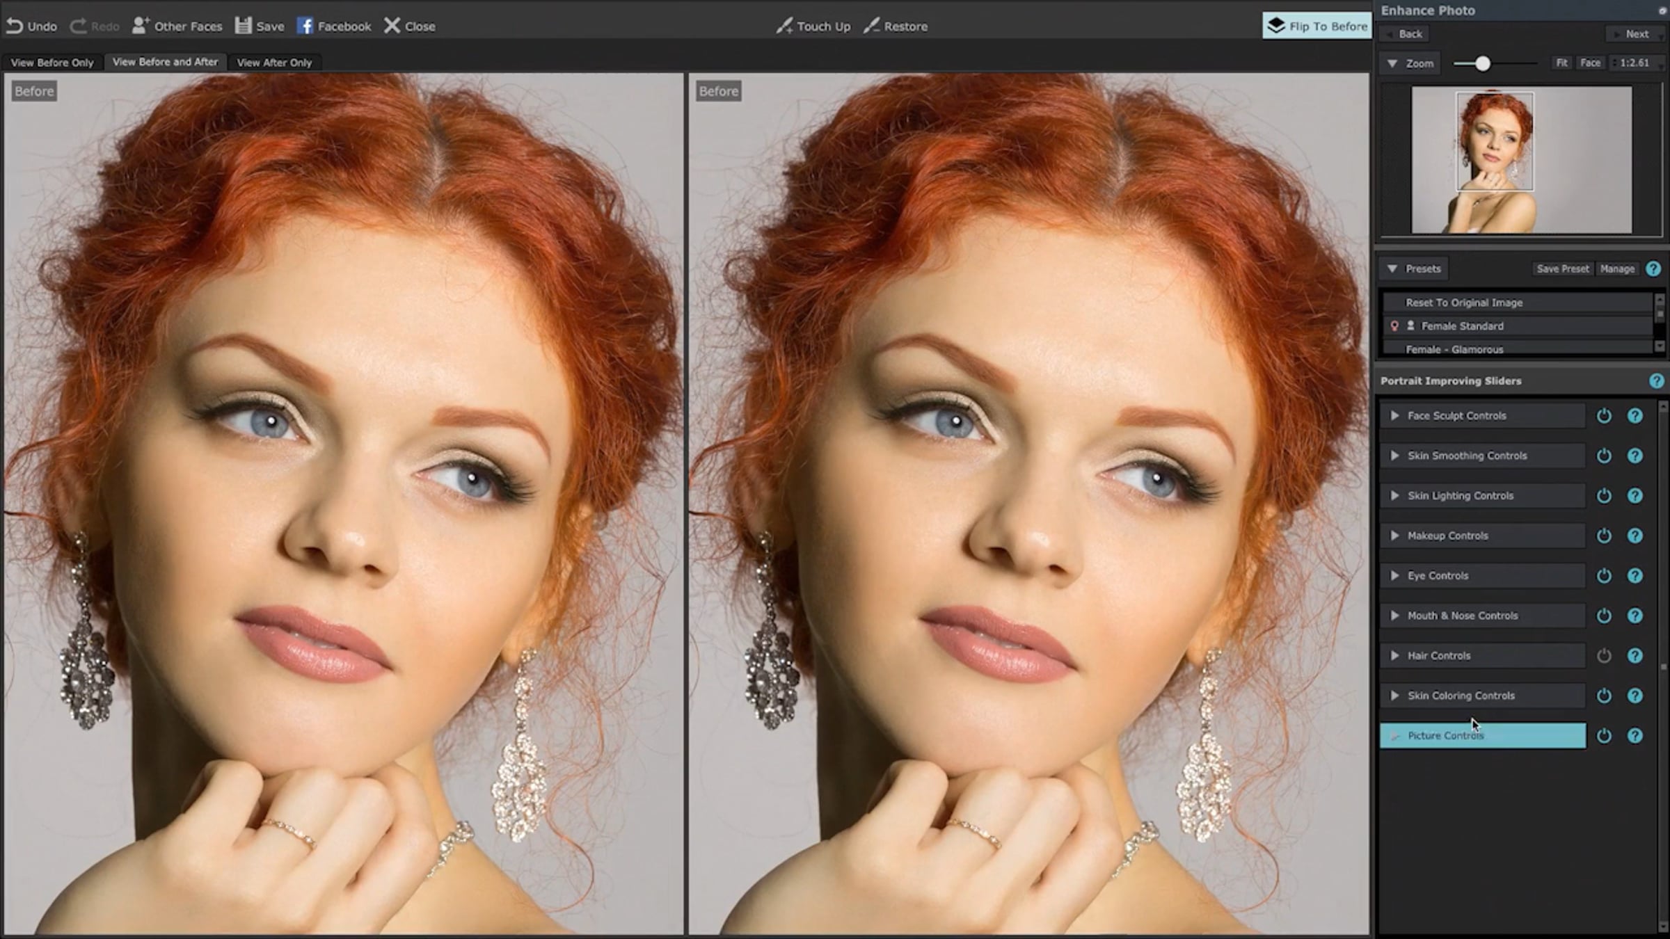Select the Restore brush tool
1670x939 pixels.
coord(871,26)
